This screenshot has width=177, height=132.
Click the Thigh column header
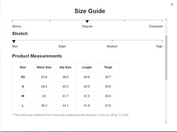click(108, 67)
